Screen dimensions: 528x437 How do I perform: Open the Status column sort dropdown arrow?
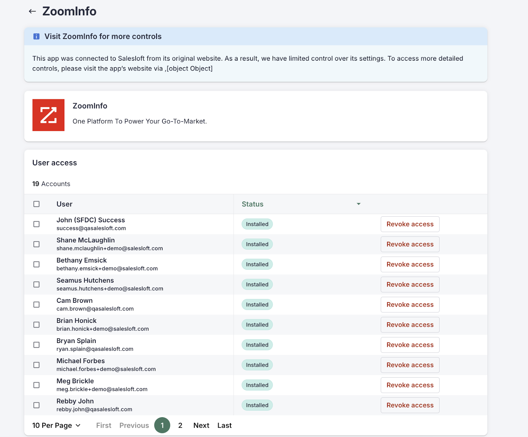(359, 204)
